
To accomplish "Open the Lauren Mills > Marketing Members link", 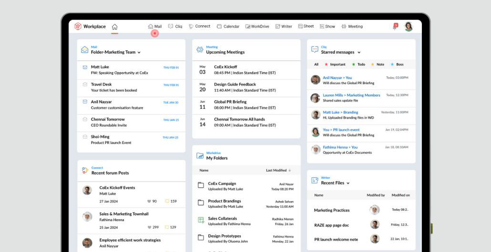I will tap(351, 95).
